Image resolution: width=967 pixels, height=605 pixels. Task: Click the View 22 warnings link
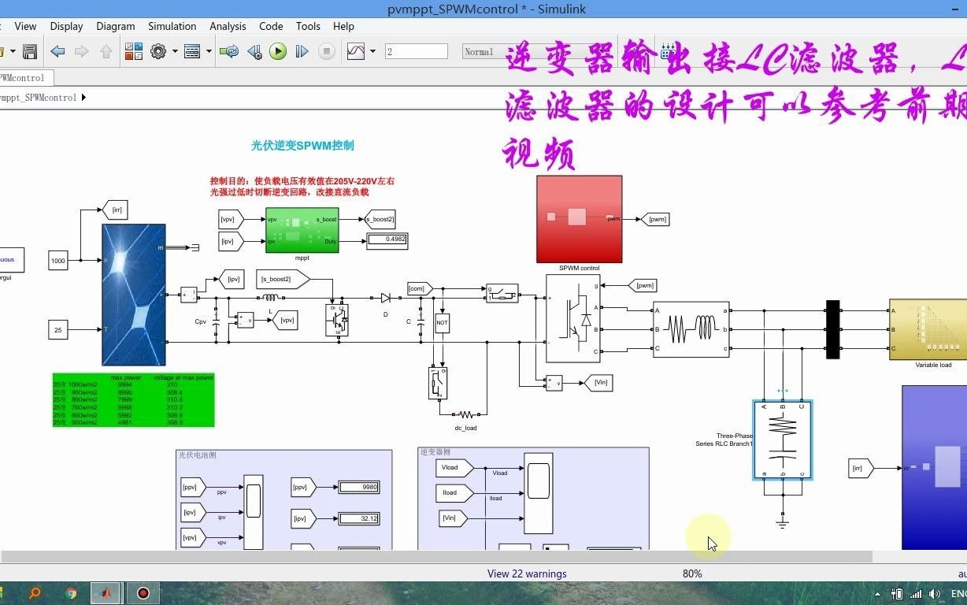tap(526, 573)
